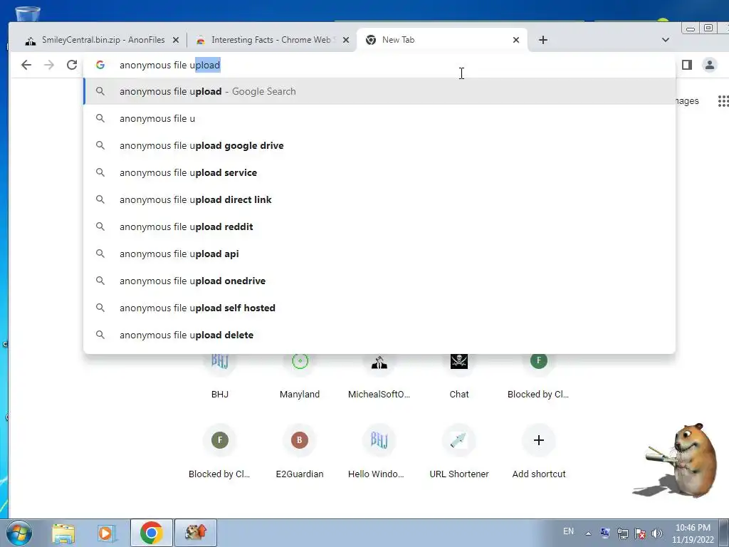Launch Windows Media Player from taskbar
Viewport: 729px width, 547px height.
point(106,533)
